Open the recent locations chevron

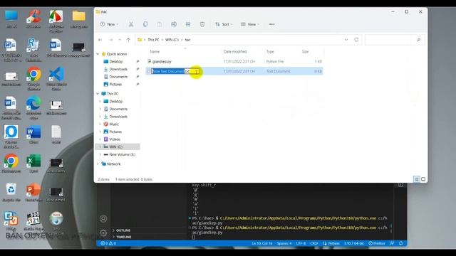click(x=120, y=40)
